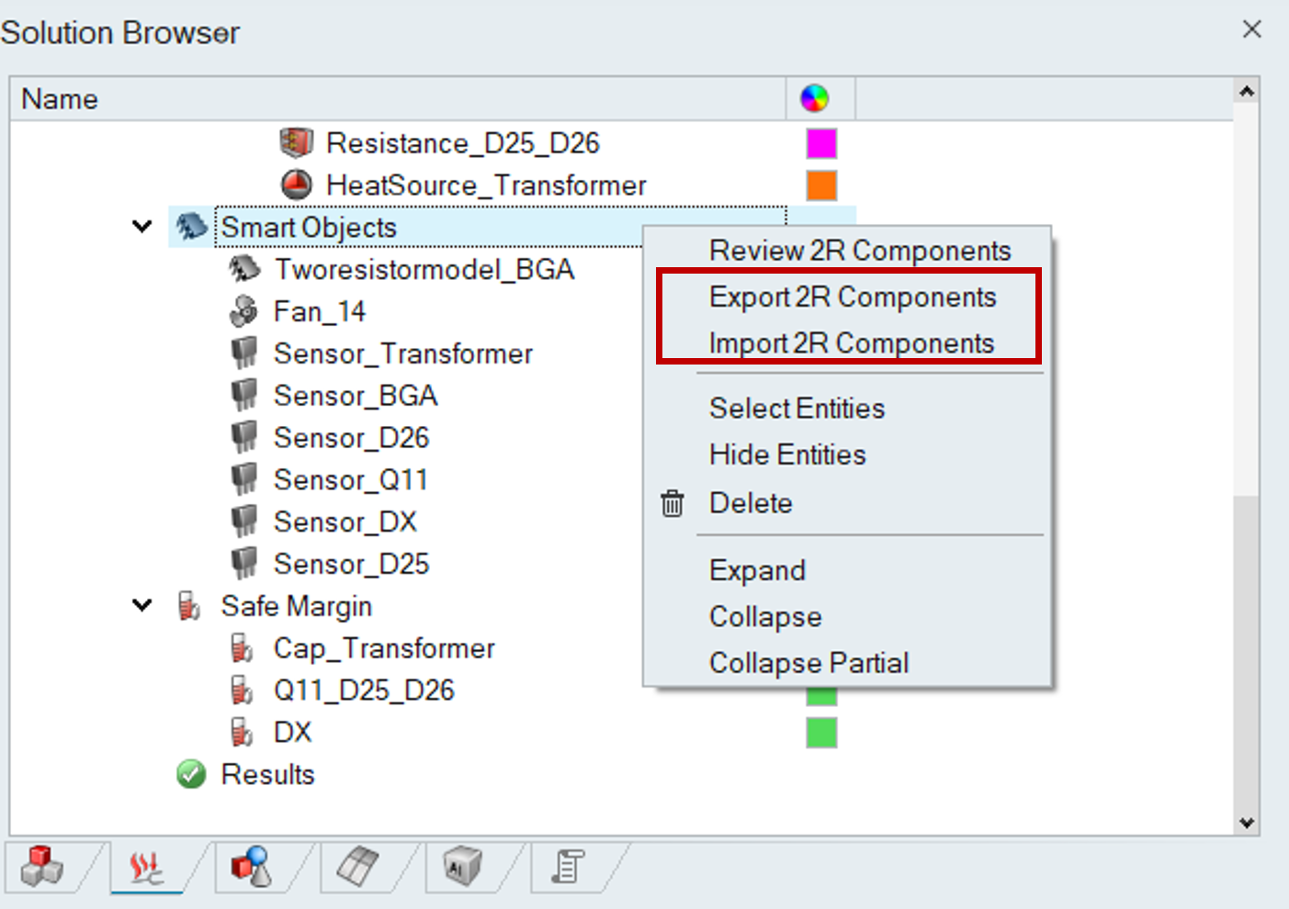Click the Name column header
The height and width of the screenshot is (909, 1289).
click(x=398, y=98)
